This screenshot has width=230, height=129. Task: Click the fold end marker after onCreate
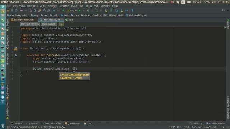coord(20,72)
